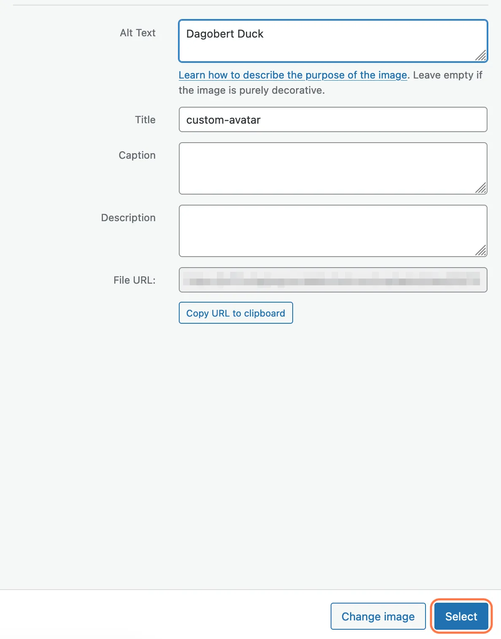The height and width of the screenshot is (639, 501).
Task: Click the Description box resize grip
Action: [481, 250]
